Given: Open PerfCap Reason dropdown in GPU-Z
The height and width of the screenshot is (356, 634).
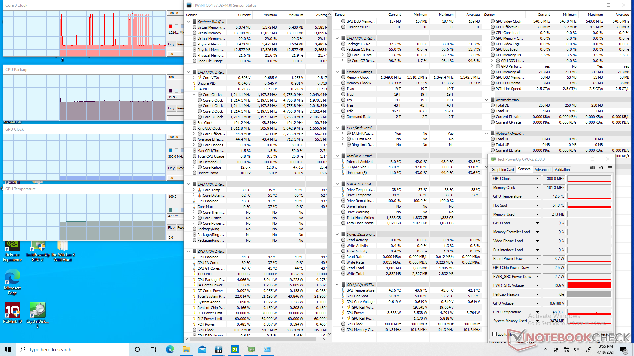Looking at the screenshot, I should tap(537, 294).
